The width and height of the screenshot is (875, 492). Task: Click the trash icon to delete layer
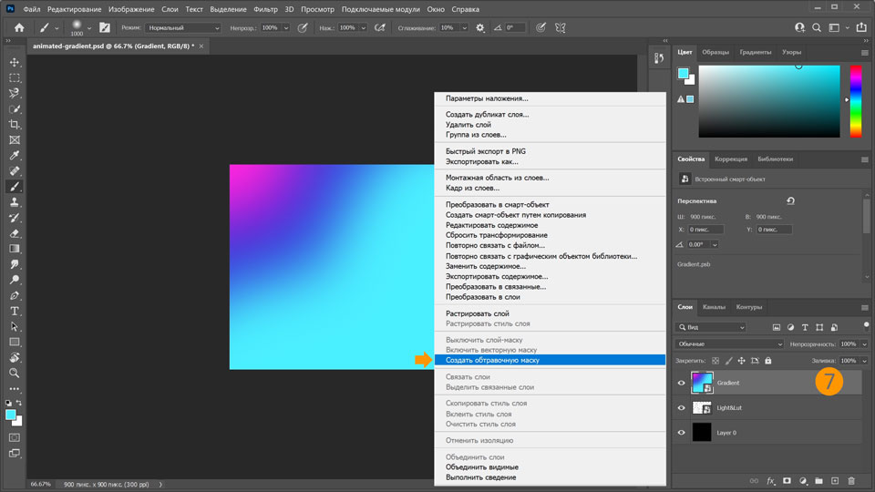tap(851, 480)
